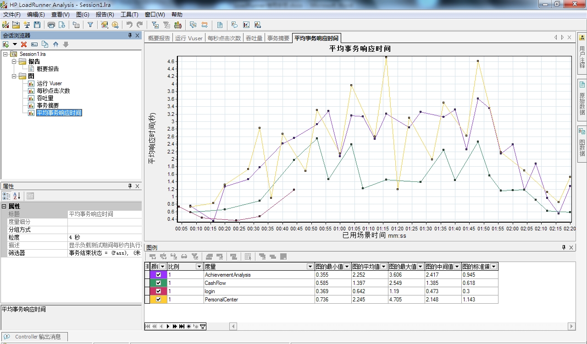
Task: Click Categorized view icon in properties panel
Action: click(6, 196)
